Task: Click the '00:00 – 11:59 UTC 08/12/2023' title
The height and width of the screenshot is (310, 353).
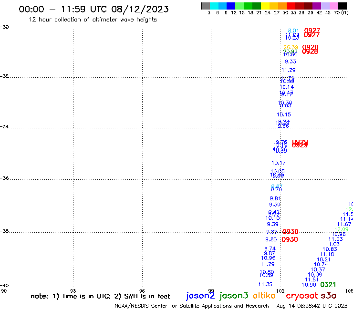Action: (x=93, y=9)
